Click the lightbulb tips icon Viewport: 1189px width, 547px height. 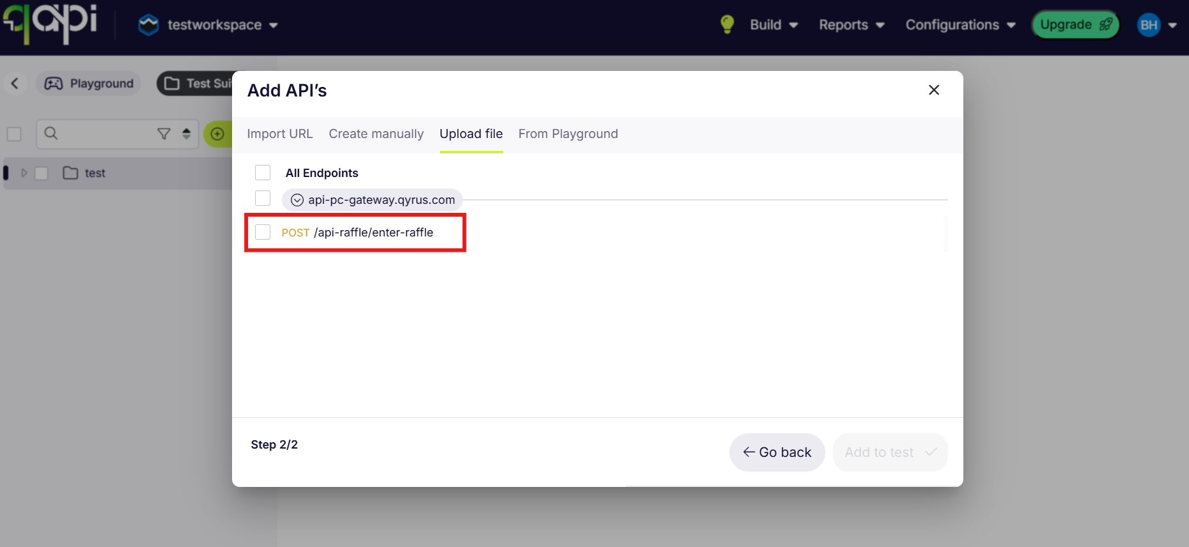pyautogui.click(x=727, y=24)
